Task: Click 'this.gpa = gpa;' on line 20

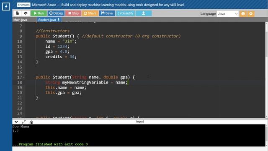Action: coord(63,93)
